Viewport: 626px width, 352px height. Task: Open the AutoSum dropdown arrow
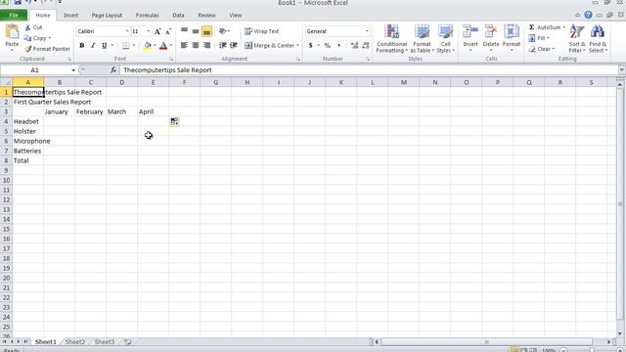click(563, 27)
